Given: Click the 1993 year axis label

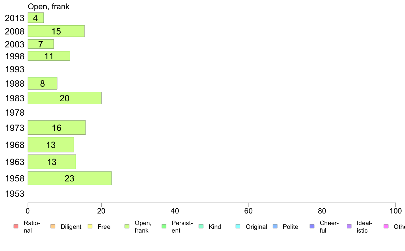Looking at the screenshot, I should tap(15, 69).
